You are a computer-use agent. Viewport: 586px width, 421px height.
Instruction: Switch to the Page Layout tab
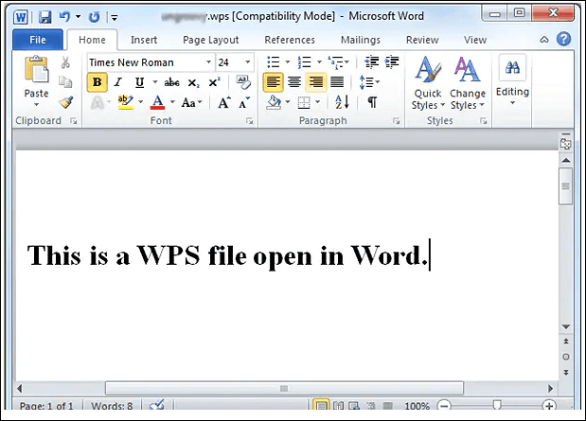tap(211, 40)
